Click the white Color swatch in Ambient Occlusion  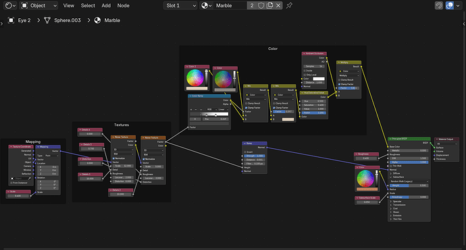(x=319, y=79)
